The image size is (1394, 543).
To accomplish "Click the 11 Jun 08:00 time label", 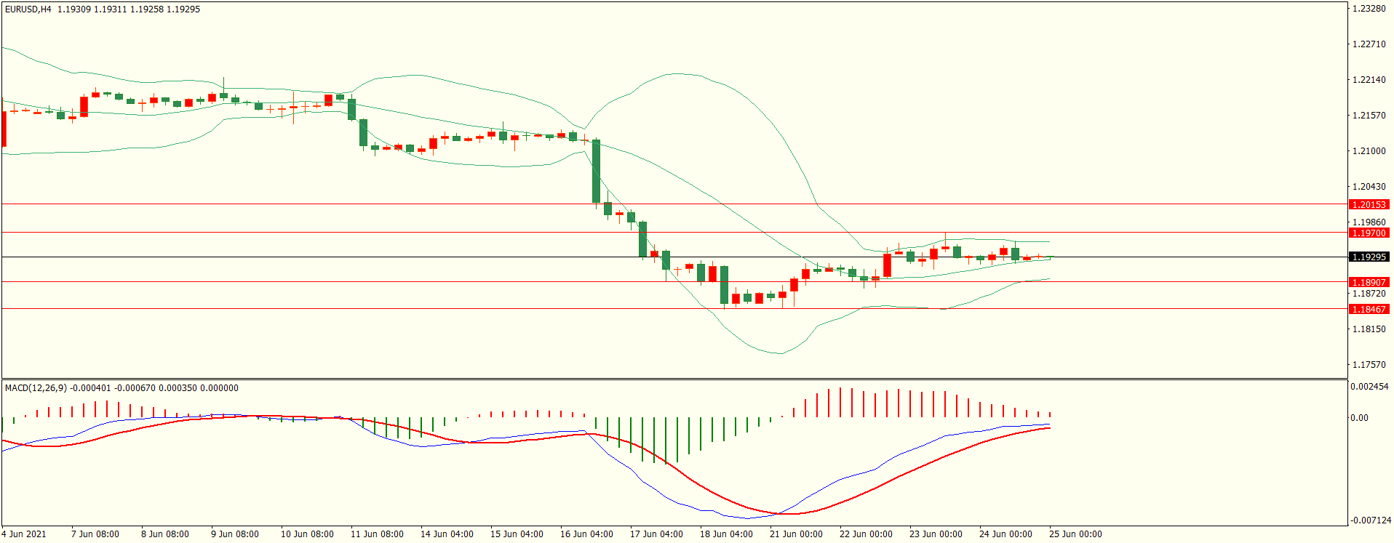I will point(377,534).
